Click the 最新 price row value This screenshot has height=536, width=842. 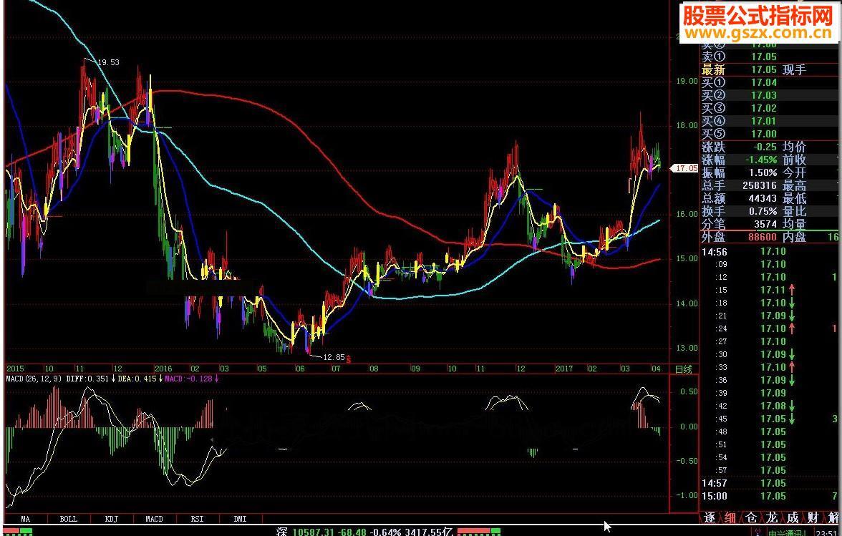[x=763, y=69]
